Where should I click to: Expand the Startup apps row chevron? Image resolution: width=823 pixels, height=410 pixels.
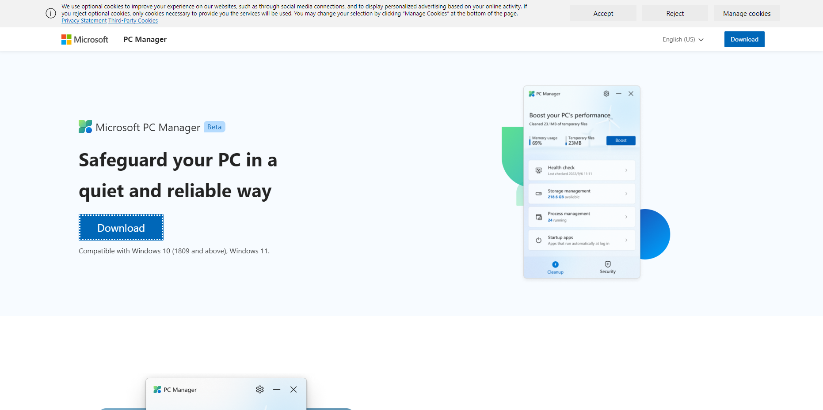tap(626, 241)
